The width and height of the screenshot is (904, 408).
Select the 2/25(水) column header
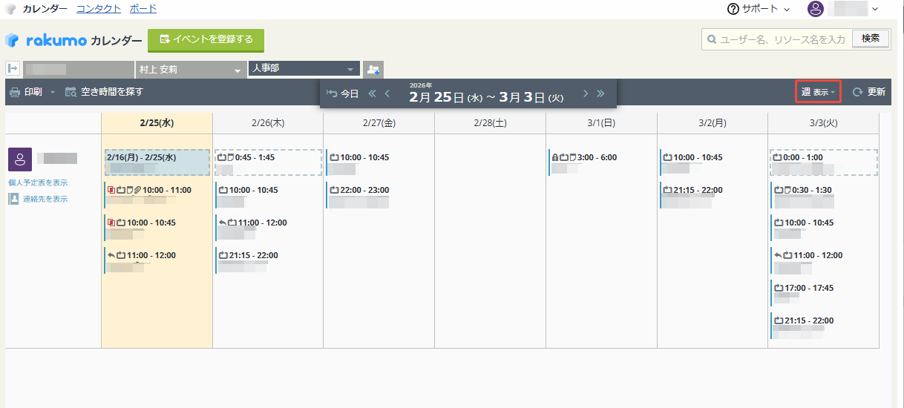coord(157,122)
